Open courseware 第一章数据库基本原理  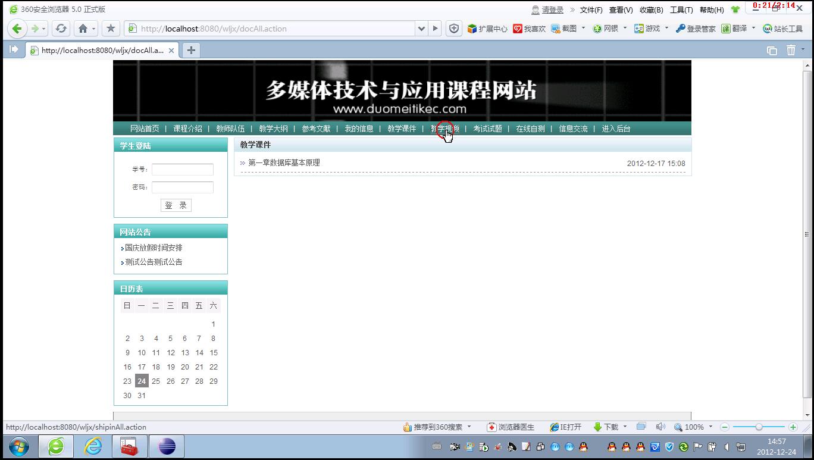click(284, 163)
